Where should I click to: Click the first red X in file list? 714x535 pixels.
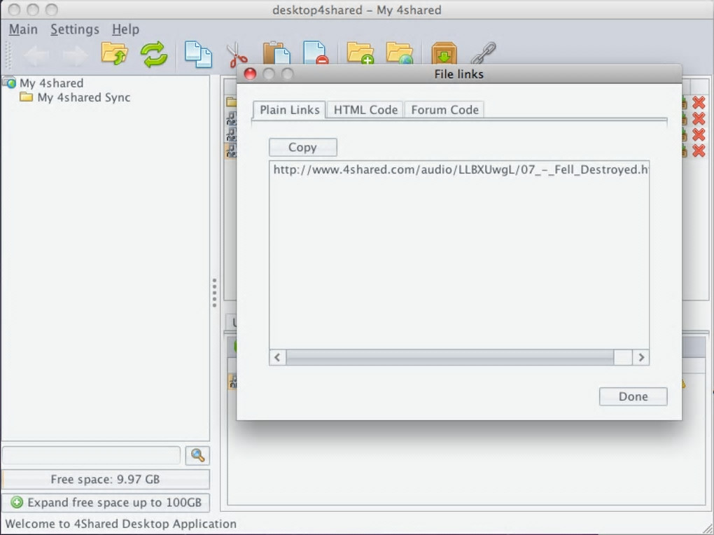pyautogui.click(x=699, y=102)
